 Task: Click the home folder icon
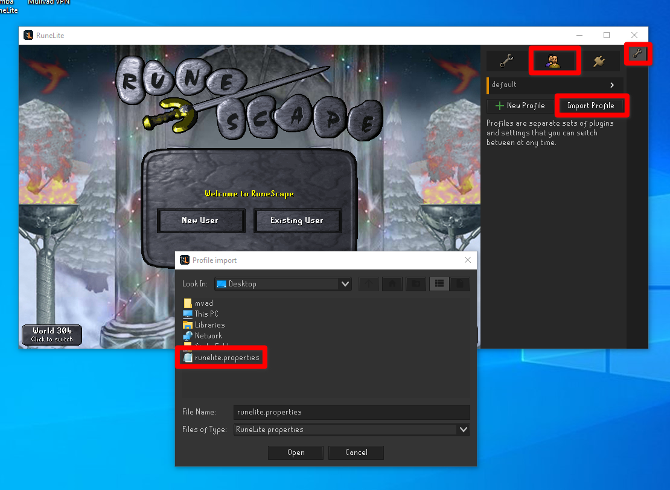392,284
